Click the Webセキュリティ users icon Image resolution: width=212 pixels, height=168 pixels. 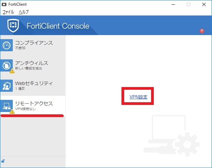click(x=6, y=86)
